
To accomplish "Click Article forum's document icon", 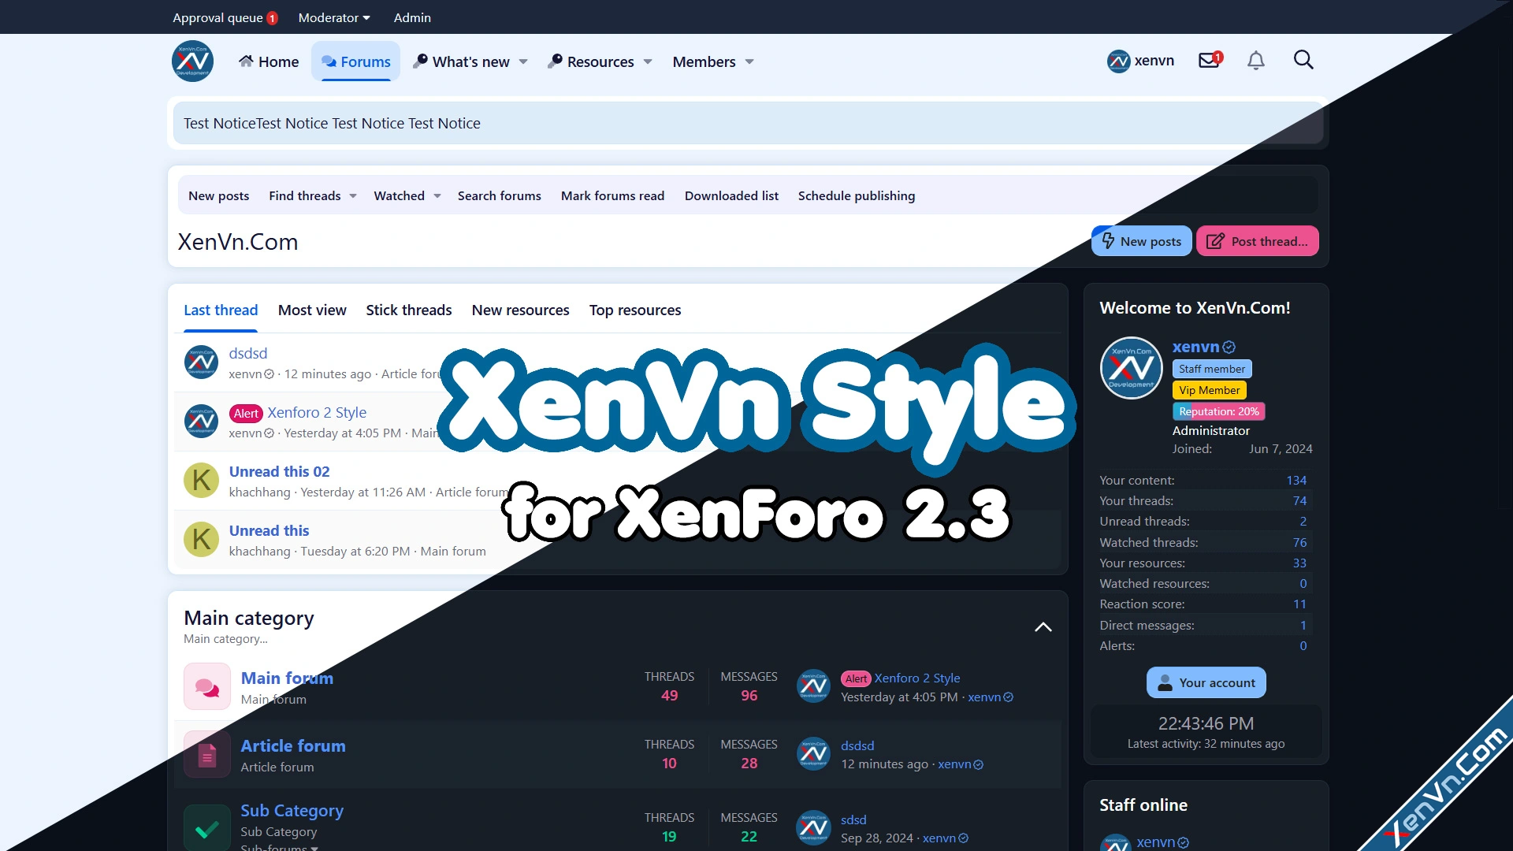I will pos(206,754).
